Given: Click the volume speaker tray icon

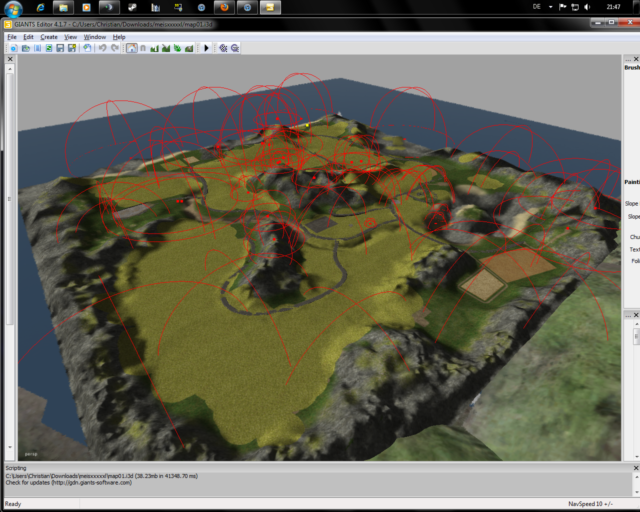Looking at the screenshot, I should click(x=587, y=7).
